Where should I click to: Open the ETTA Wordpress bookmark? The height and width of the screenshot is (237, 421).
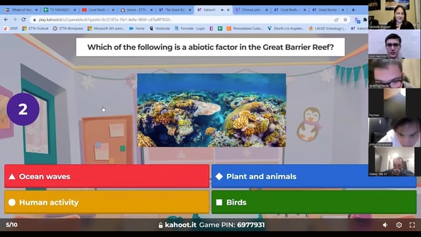coord(68,28)
